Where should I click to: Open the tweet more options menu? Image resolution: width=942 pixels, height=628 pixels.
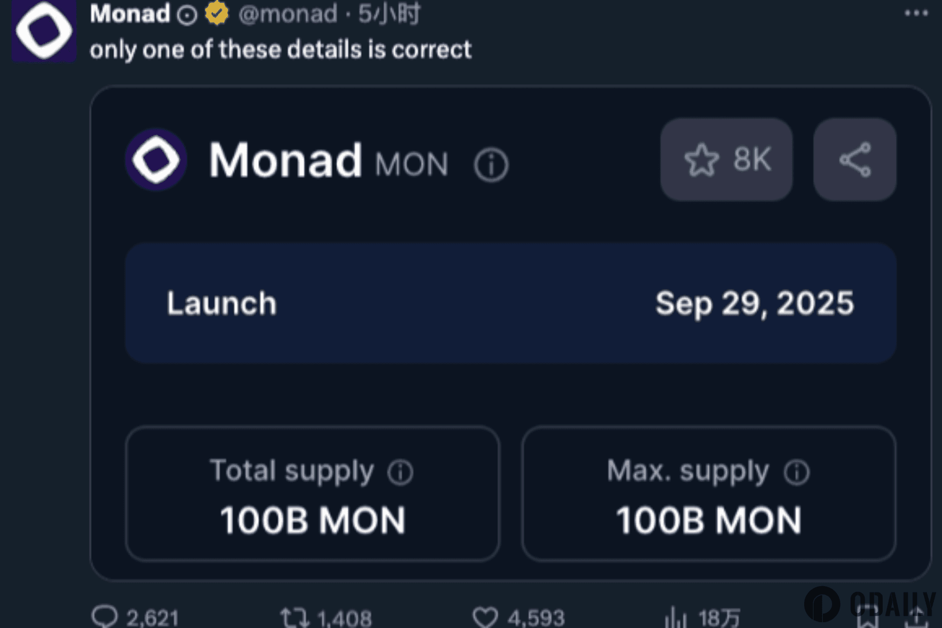916,13
